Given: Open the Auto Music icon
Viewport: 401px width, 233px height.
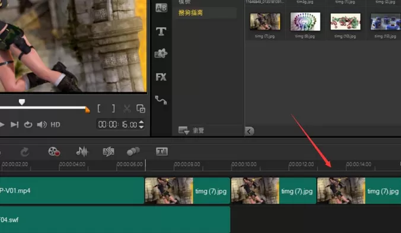Looking at the screenshot, I should click(x=109, y=152).
